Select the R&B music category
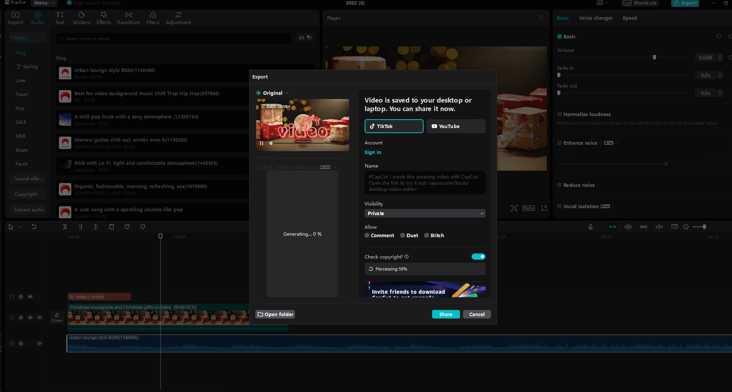This screenshot has height=392, width=732. 21,136
